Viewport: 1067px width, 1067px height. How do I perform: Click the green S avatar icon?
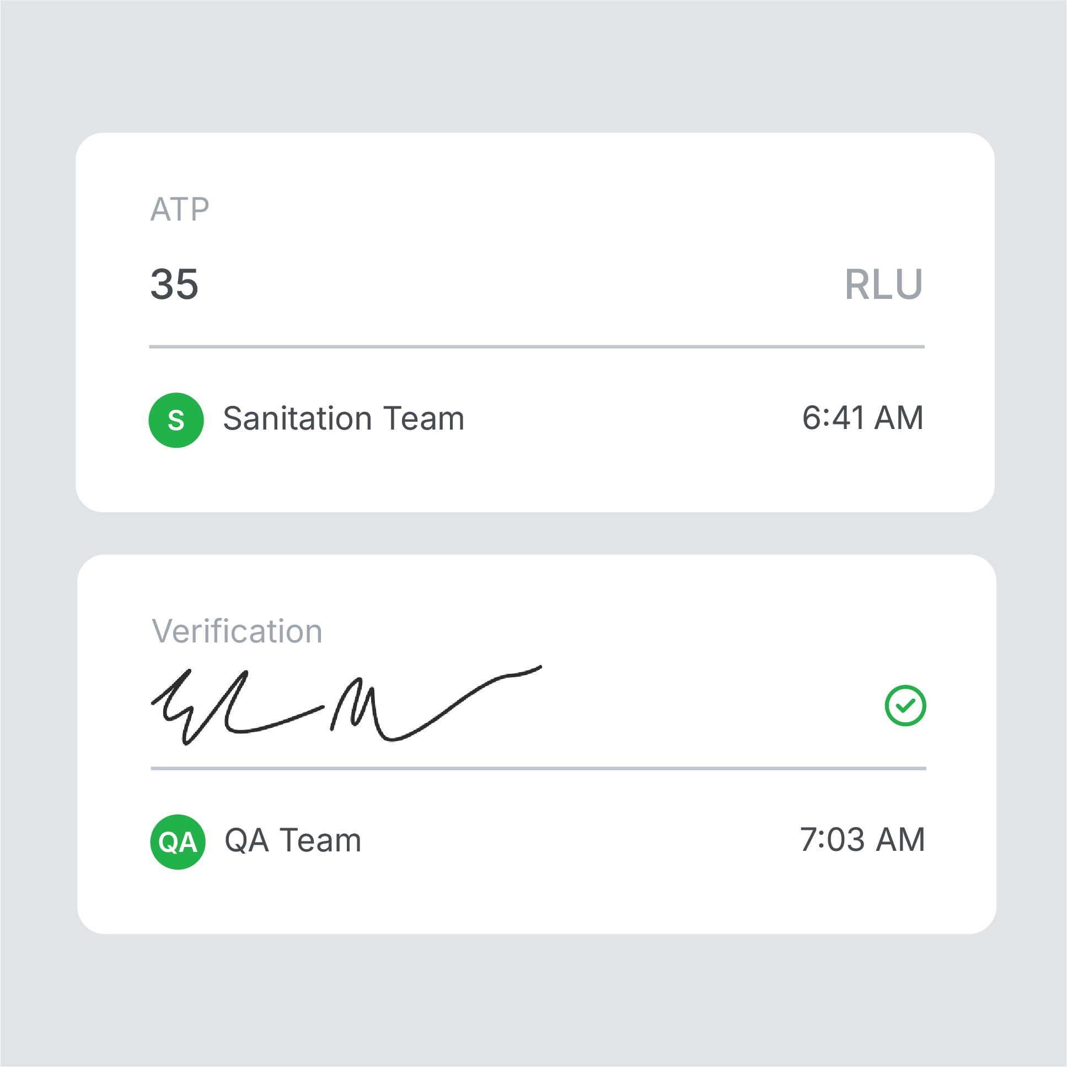[x=176, y=420]
